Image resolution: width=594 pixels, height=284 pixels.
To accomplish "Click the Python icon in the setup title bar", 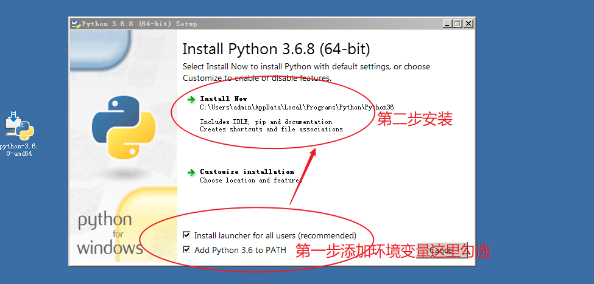I will pyautogui.click(x=76, y=24).
